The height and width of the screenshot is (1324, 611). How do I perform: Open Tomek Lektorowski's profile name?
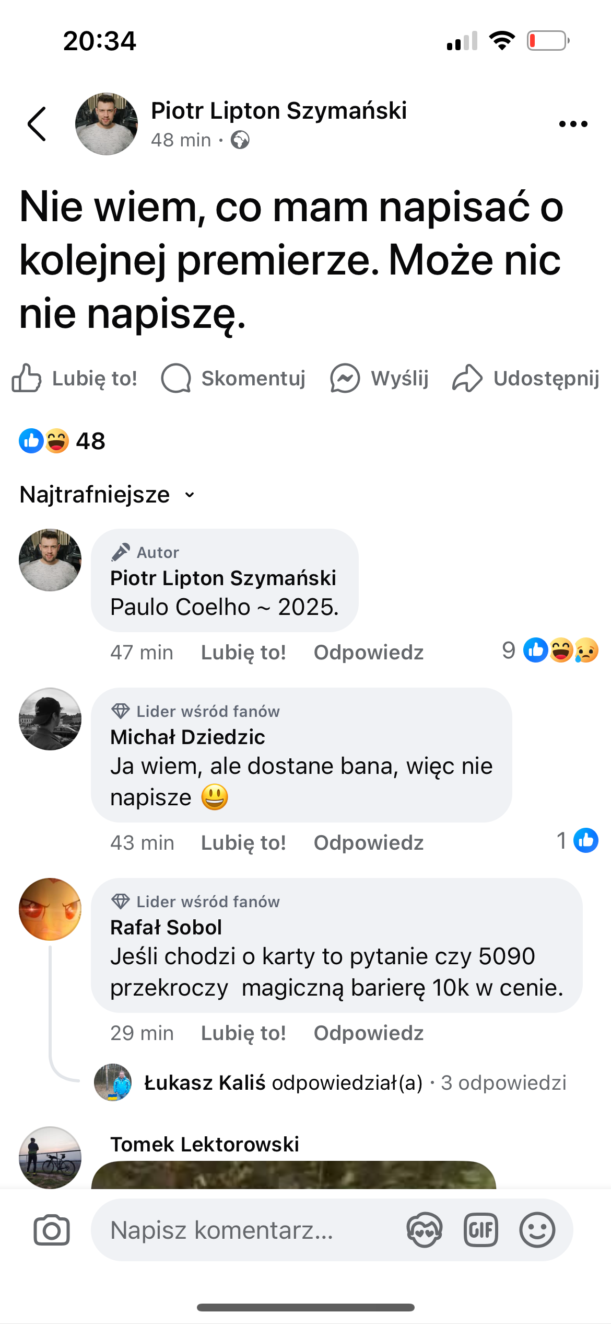click(205, 1145)
